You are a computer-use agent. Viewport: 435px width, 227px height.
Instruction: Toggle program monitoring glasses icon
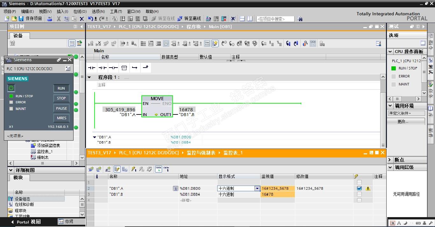313,43
